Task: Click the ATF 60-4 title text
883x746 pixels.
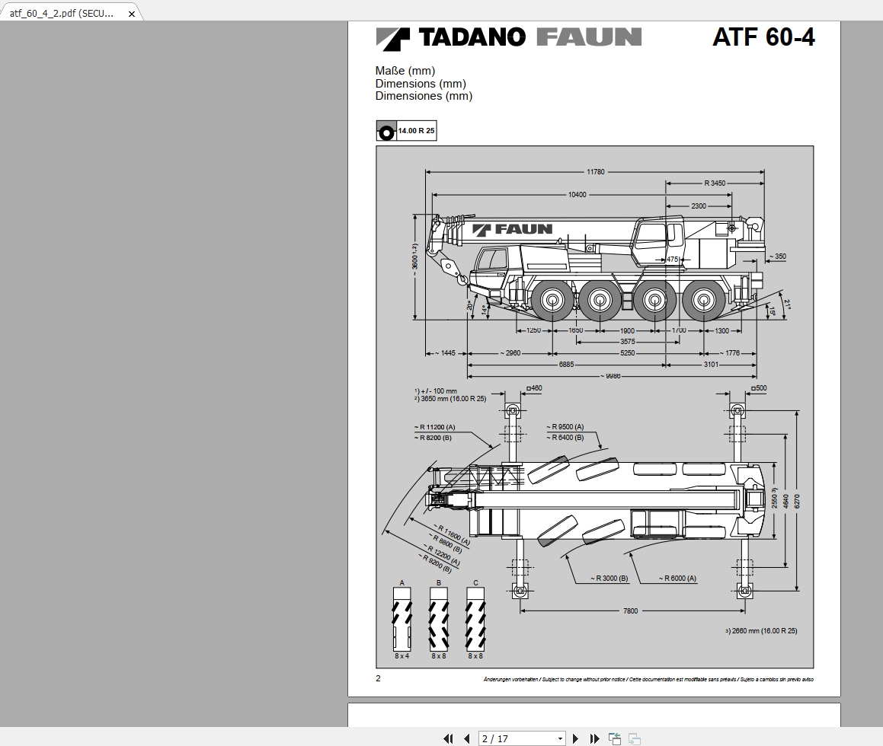Action: click(763, 37)
